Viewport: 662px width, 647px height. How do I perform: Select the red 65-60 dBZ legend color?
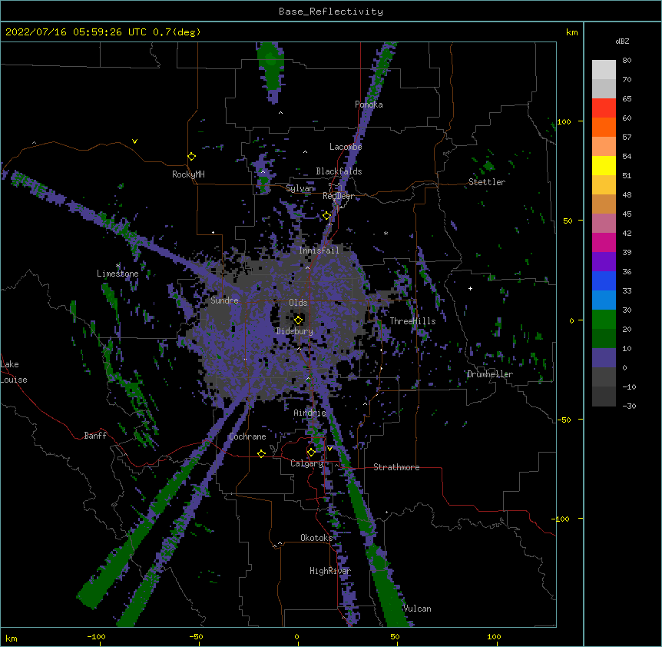[x=604, y=108]
